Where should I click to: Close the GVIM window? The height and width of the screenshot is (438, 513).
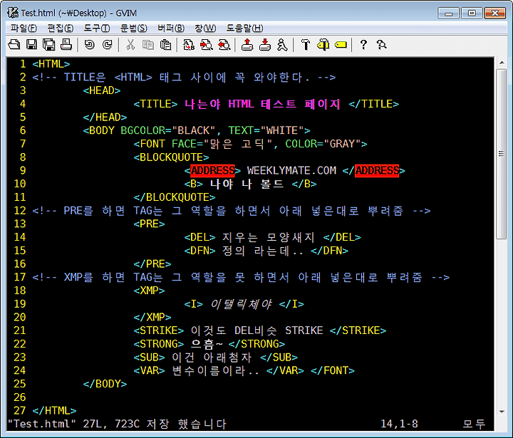tap(494, 14)
